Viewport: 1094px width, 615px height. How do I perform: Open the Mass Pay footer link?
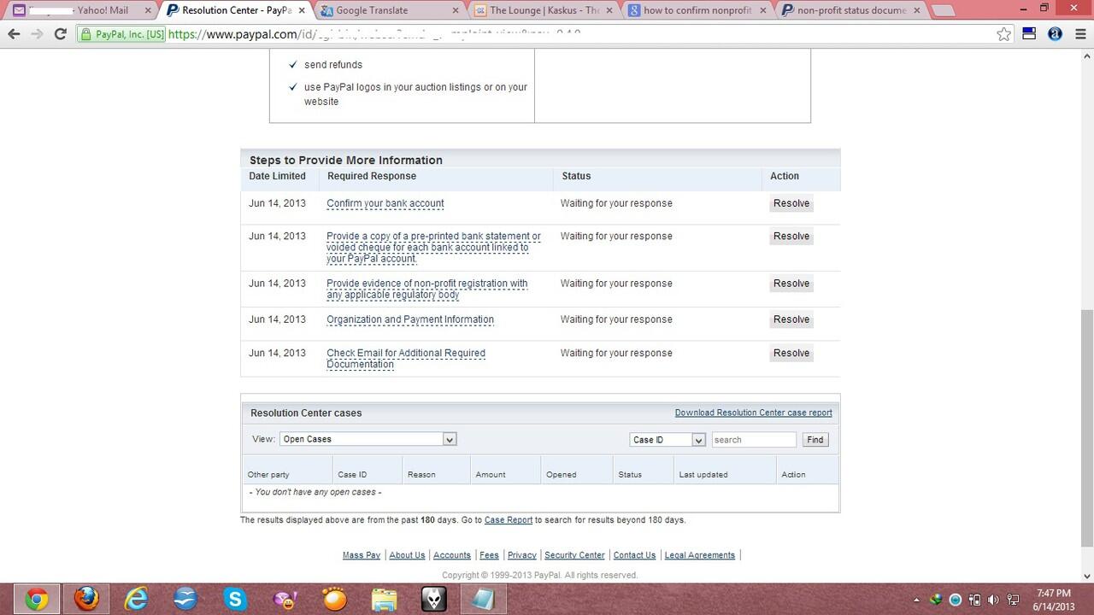[x=362, y=555]
